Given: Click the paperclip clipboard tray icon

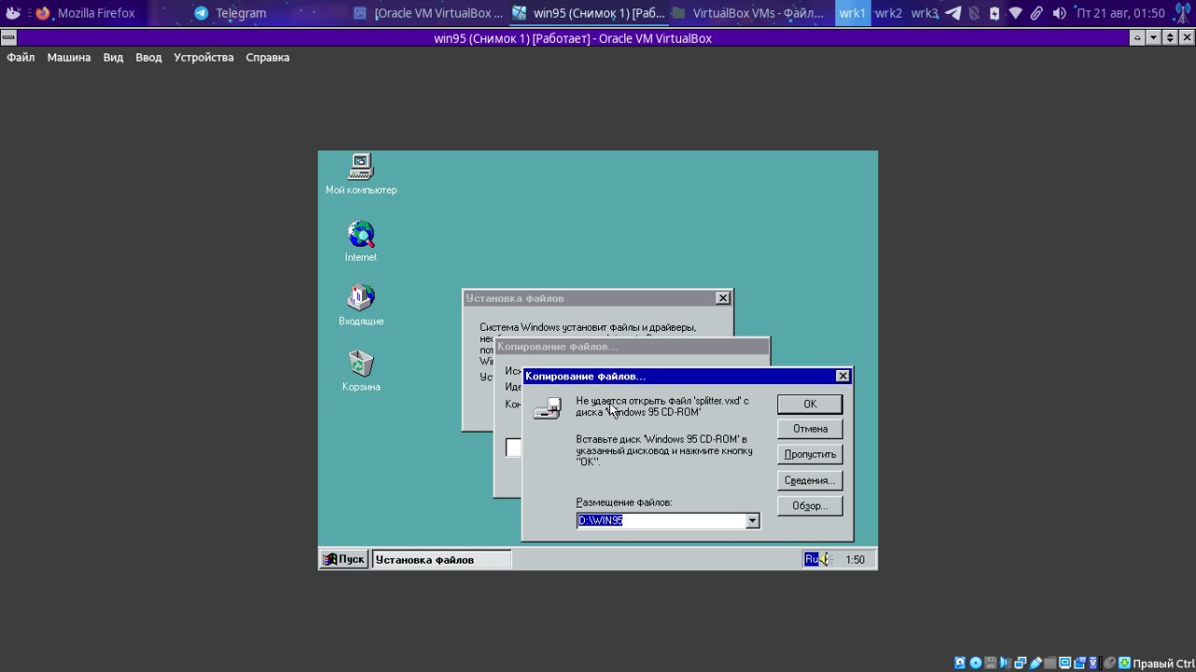Looking at the screenshot, I should (x=1036, y=13).
